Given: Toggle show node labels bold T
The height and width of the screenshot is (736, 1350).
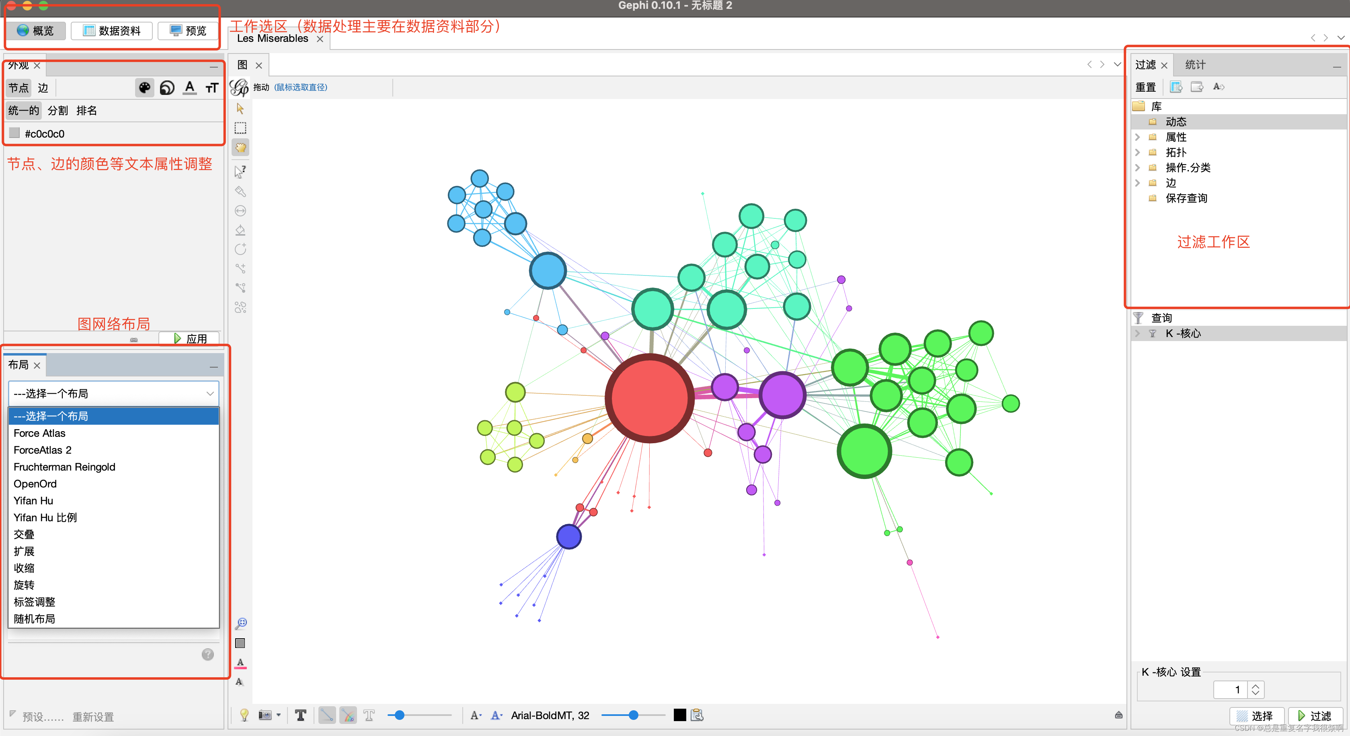Looking at the screenshot, I should 300,715.
